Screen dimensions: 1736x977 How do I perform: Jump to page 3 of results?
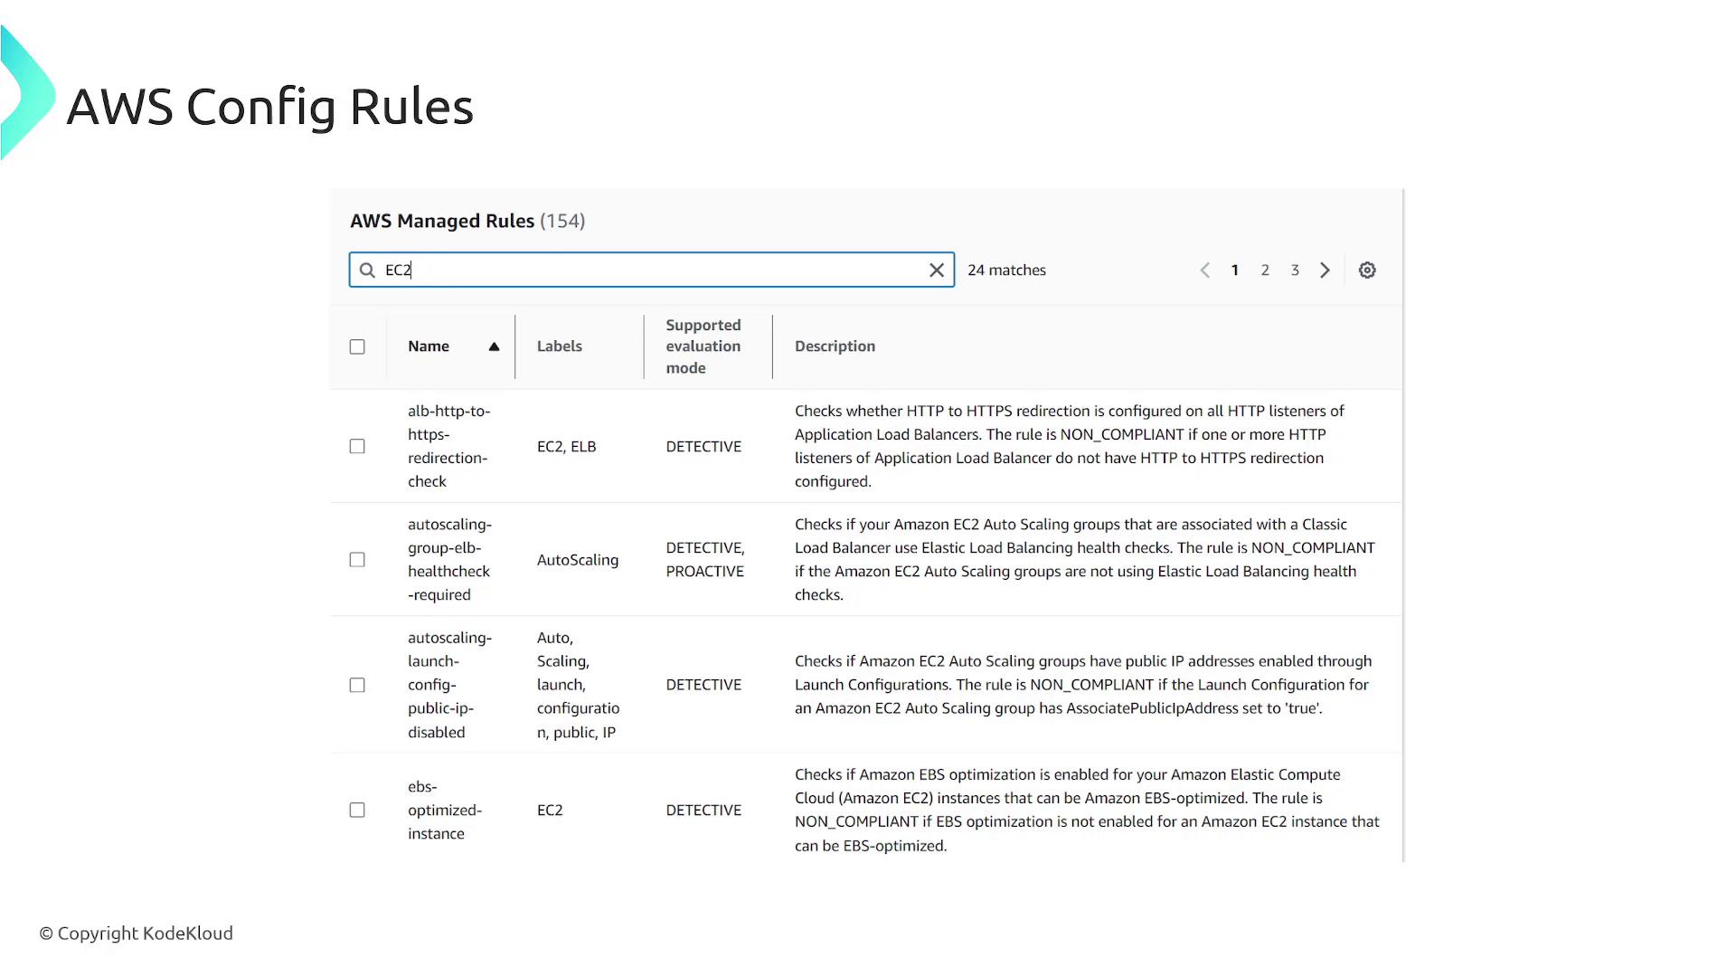coord(1295,270)
